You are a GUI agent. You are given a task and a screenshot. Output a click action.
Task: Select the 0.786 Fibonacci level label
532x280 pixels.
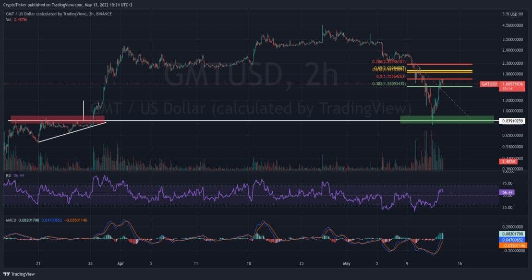389,62
